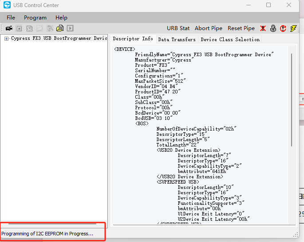Screen dimensions: 304x242
Task: Click the FriendlyName descriptor line
Action: pyautogui.click(x=204, y=54)
